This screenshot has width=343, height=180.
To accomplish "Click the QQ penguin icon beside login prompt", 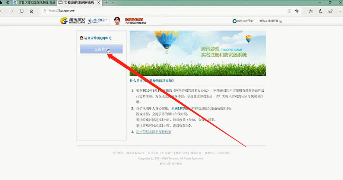I will click(82, 38).
